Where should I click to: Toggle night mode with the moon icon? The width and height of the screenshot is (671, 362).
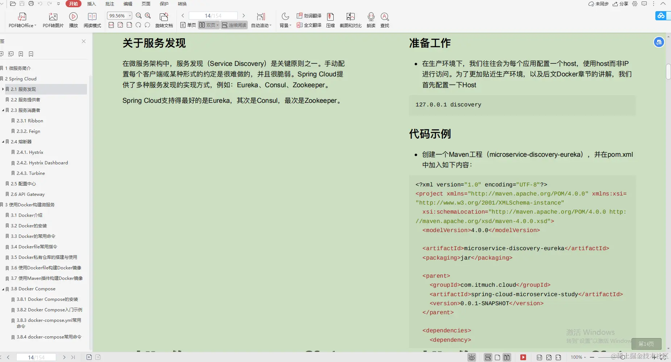[285, 16]
